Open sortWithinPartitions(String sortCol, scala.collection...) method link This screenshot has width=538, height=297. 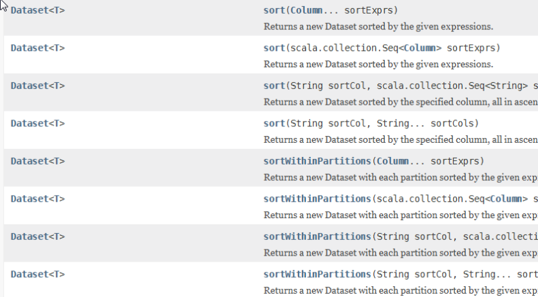pos(317,237)
